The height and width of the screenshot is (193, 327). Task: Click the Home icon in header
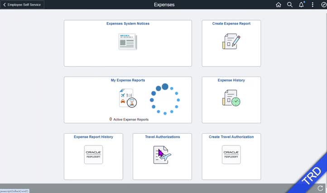pyautogui.click(x=279, y=5)
